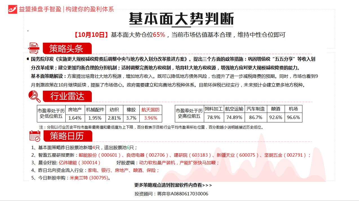The image size is (359, 201).
Task: Click the 96.6% value under 机场
Action: [293, 117]
